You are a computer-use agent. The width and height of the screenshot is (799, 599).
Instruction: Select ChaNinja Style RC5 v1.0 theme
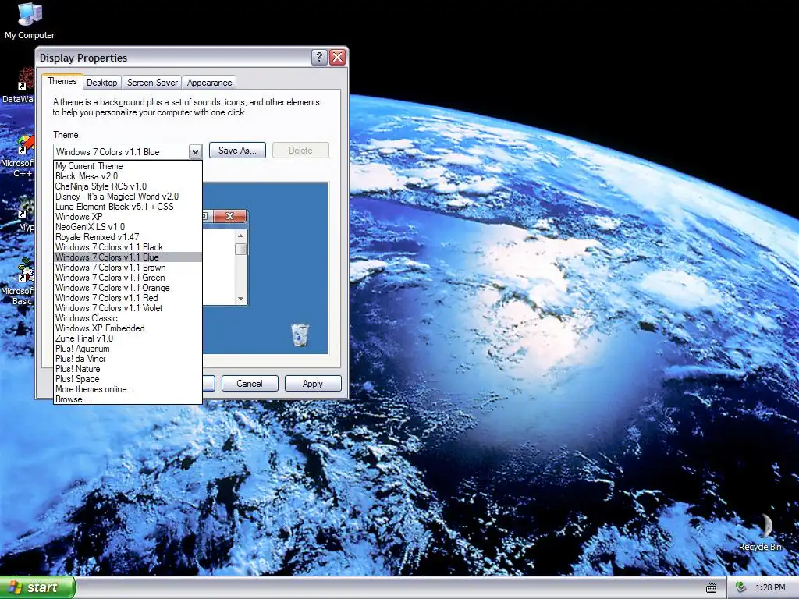tap(128, 186)
